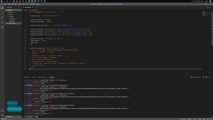Open the View menu
Screen dimensions: 213x120
[20, 4]
